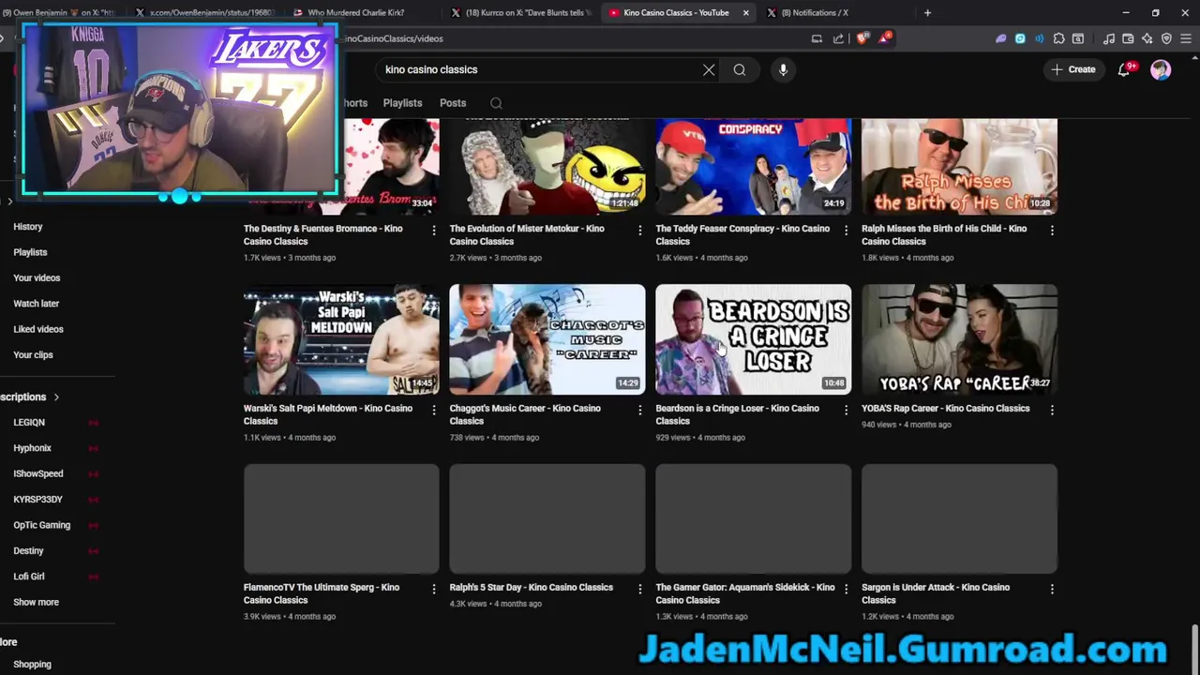Play Chaggot's Music Career thumbnail
1200x675 pixels.
pyautogui.click(x=547, y=339)
